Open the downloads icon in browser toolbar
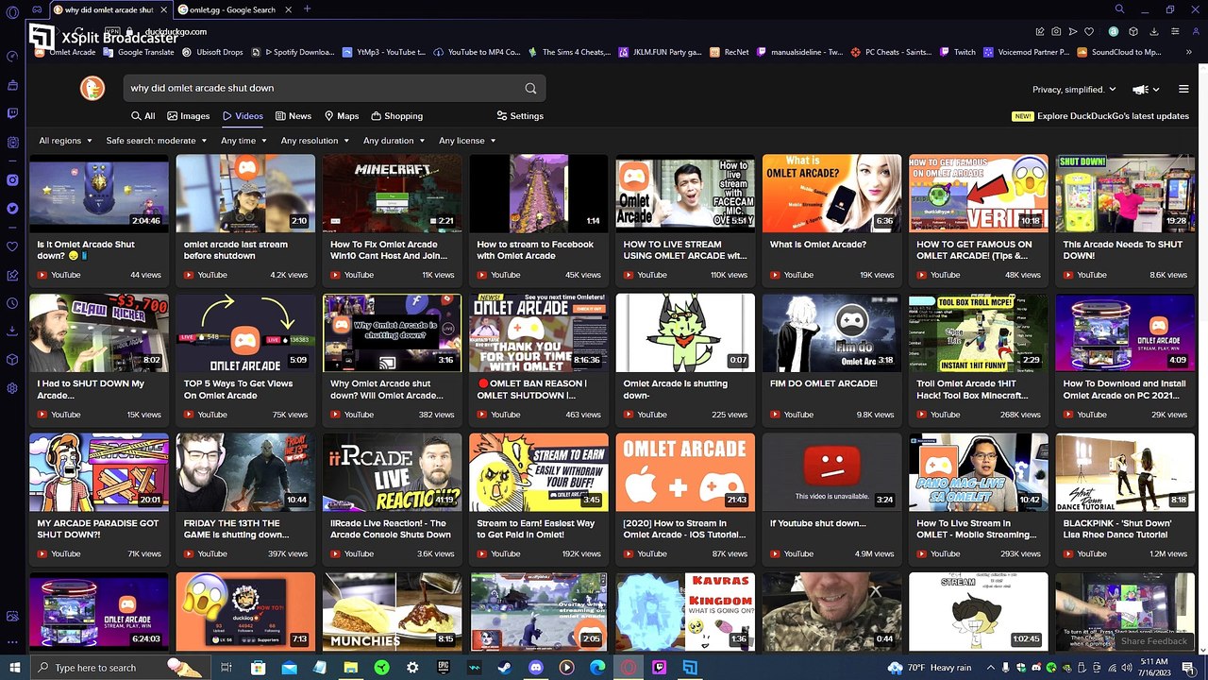This screenshot has width=1208, height=680. (x=1153, y=31)
